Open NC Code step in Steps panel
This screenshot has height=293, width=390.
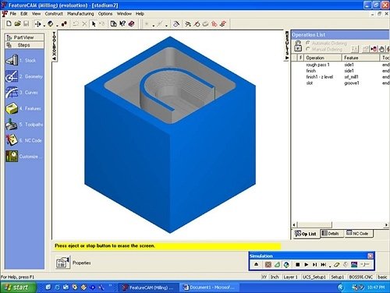23,140
